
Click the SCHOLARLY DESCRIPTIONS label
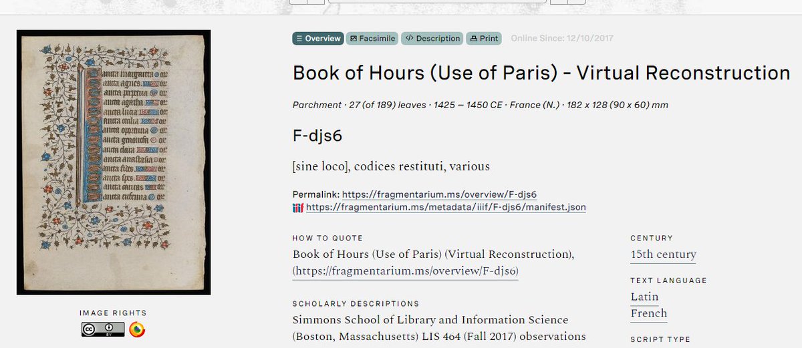point(356,304)
